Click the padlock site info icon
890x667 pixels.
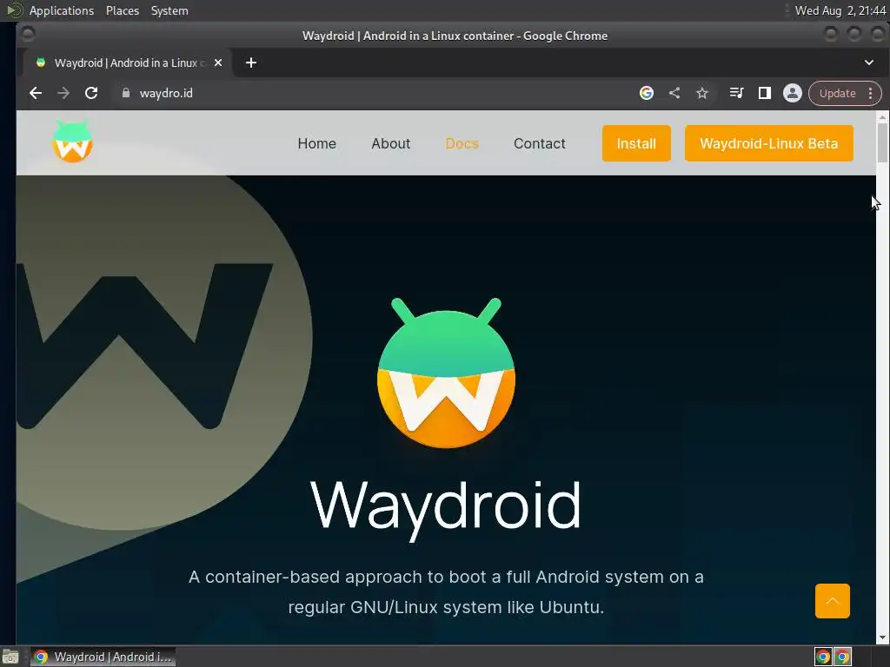click(x=126, y=93)
